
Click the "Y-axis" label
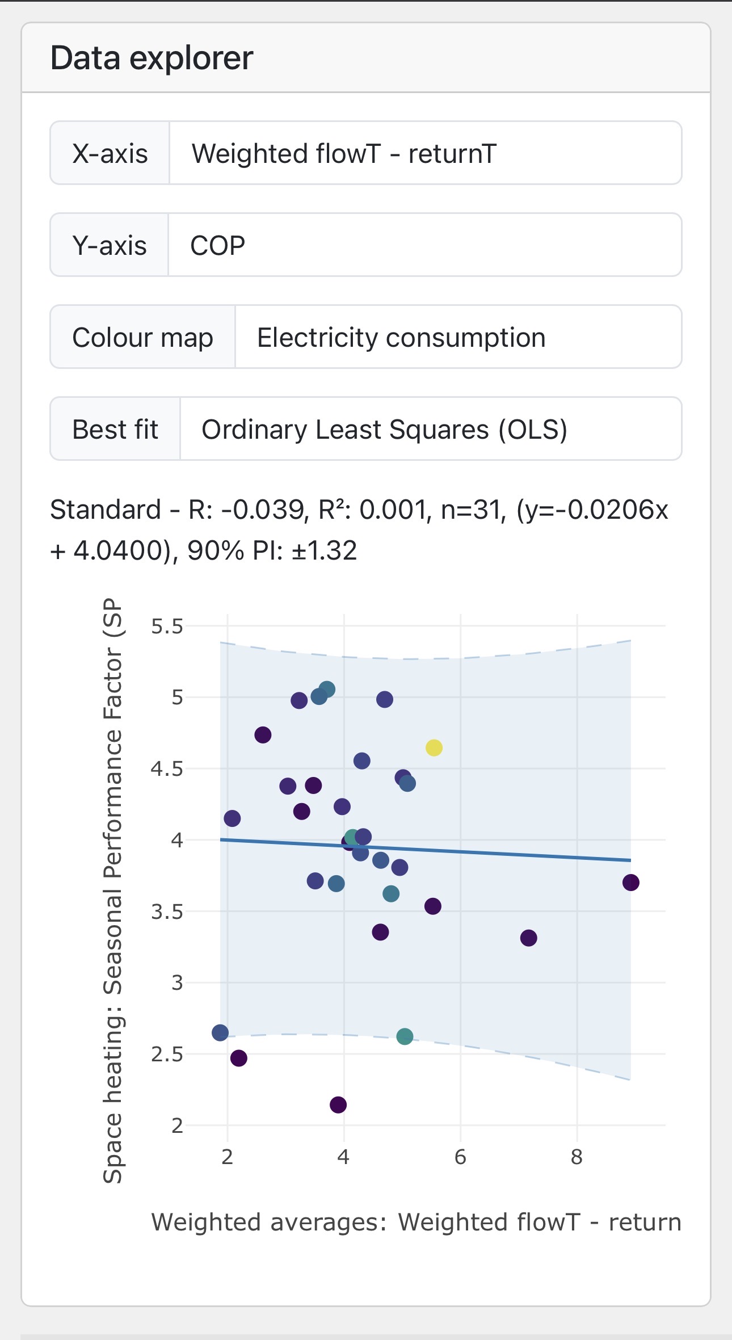point(110,245)
